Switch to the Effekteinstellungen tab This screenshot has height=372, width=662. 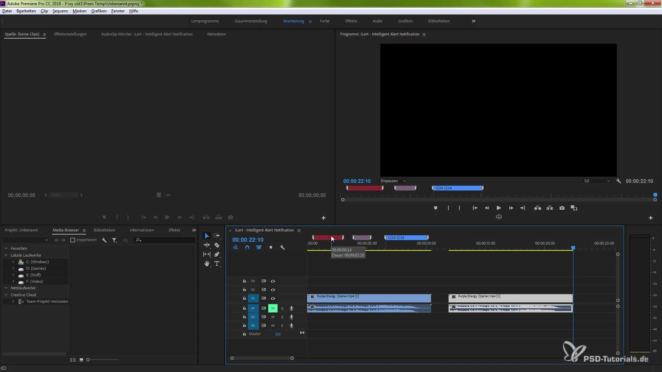[x=70, y=34]
